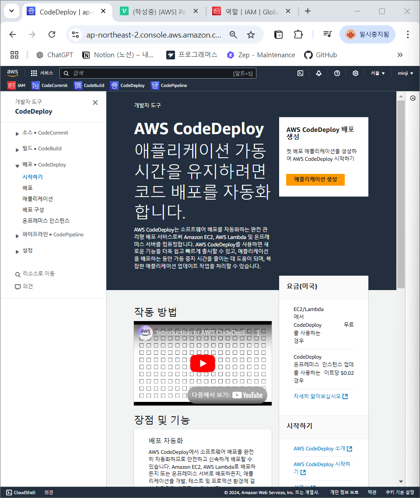Open the media control icon in Chrome toolbar
Image resolution: width=420 pixels, height=498 pixels.
[x=327, y=35]
